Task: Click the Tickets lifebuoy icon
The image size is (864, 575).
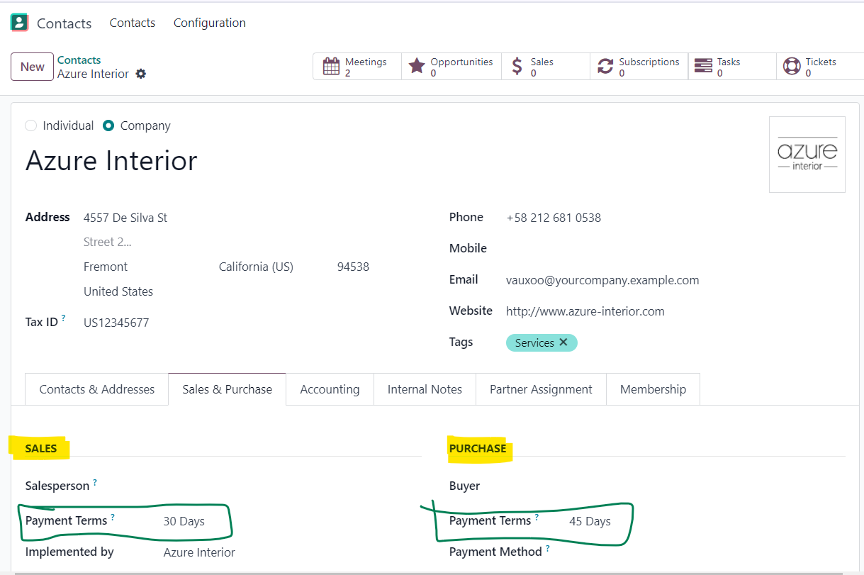Action: click(x=792, y=67)
